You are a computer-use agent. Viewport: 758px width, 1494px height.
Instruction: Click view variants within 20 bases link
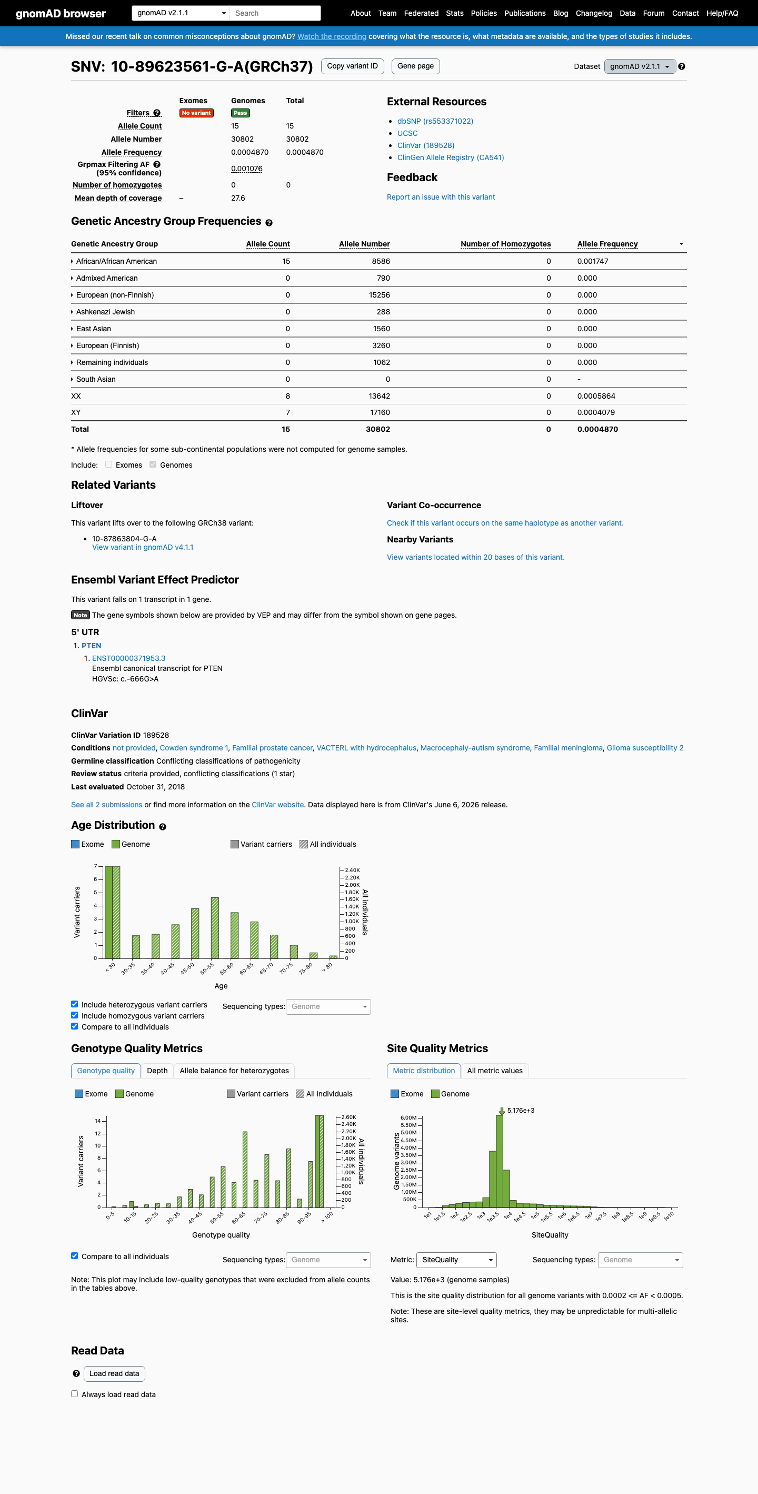[476, 557]
